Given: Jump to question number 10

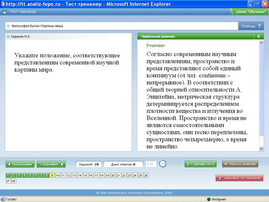Looking at the screenshot, I should (58, 175).
